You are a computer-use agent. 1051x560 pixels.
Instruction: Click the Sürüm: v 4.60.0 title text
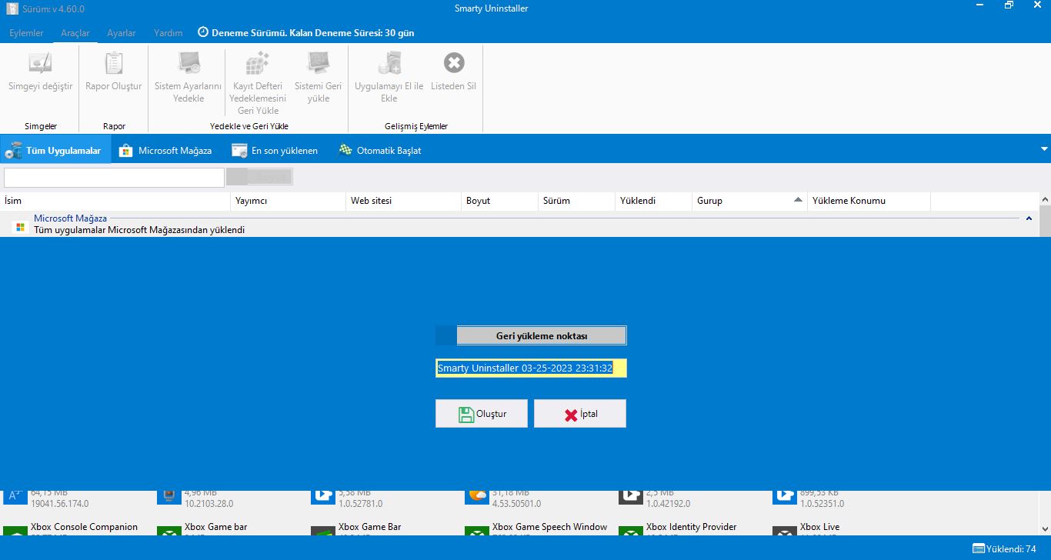[53, 8]
